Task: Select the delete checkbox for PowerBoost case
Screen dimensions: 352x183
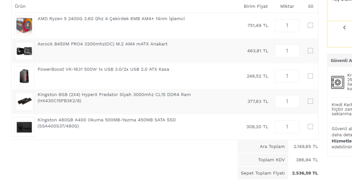Action: (311, 76)
